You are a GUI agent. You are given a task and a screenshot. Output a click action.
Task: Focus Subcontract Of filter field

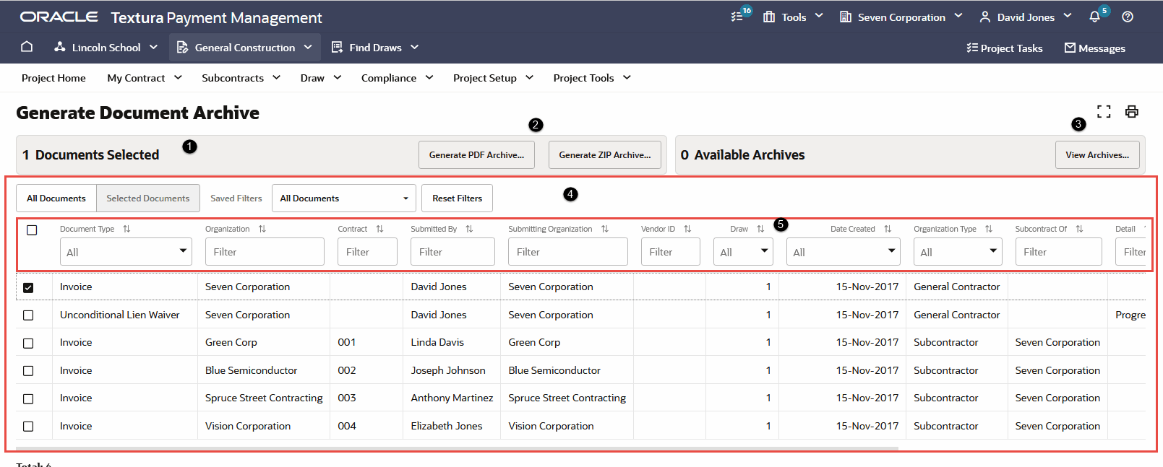[x=1058, y=252]
